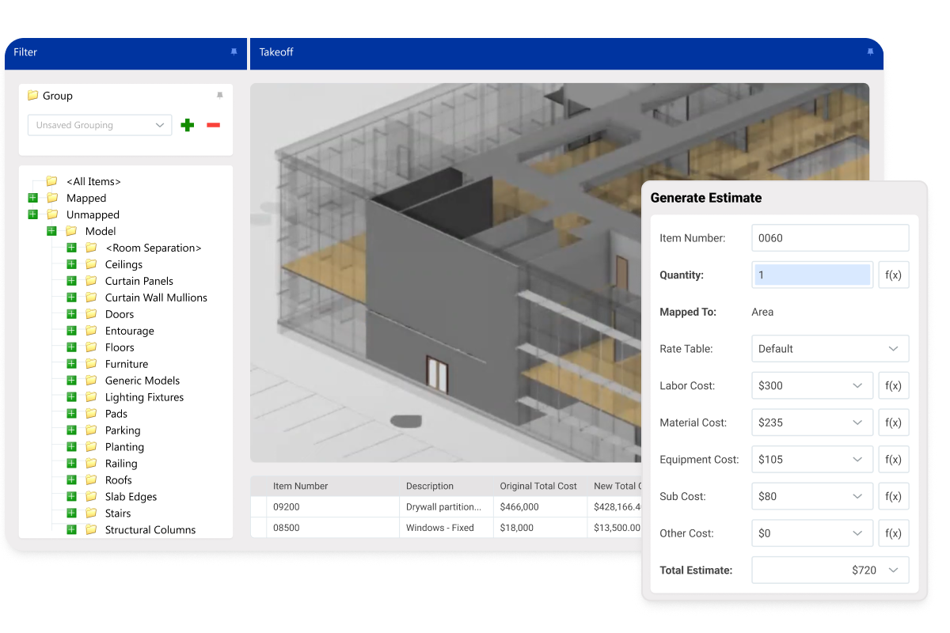Screen dimensions: 950x633
Task: Click the Filter panel title
Action: tap(25, 52)
